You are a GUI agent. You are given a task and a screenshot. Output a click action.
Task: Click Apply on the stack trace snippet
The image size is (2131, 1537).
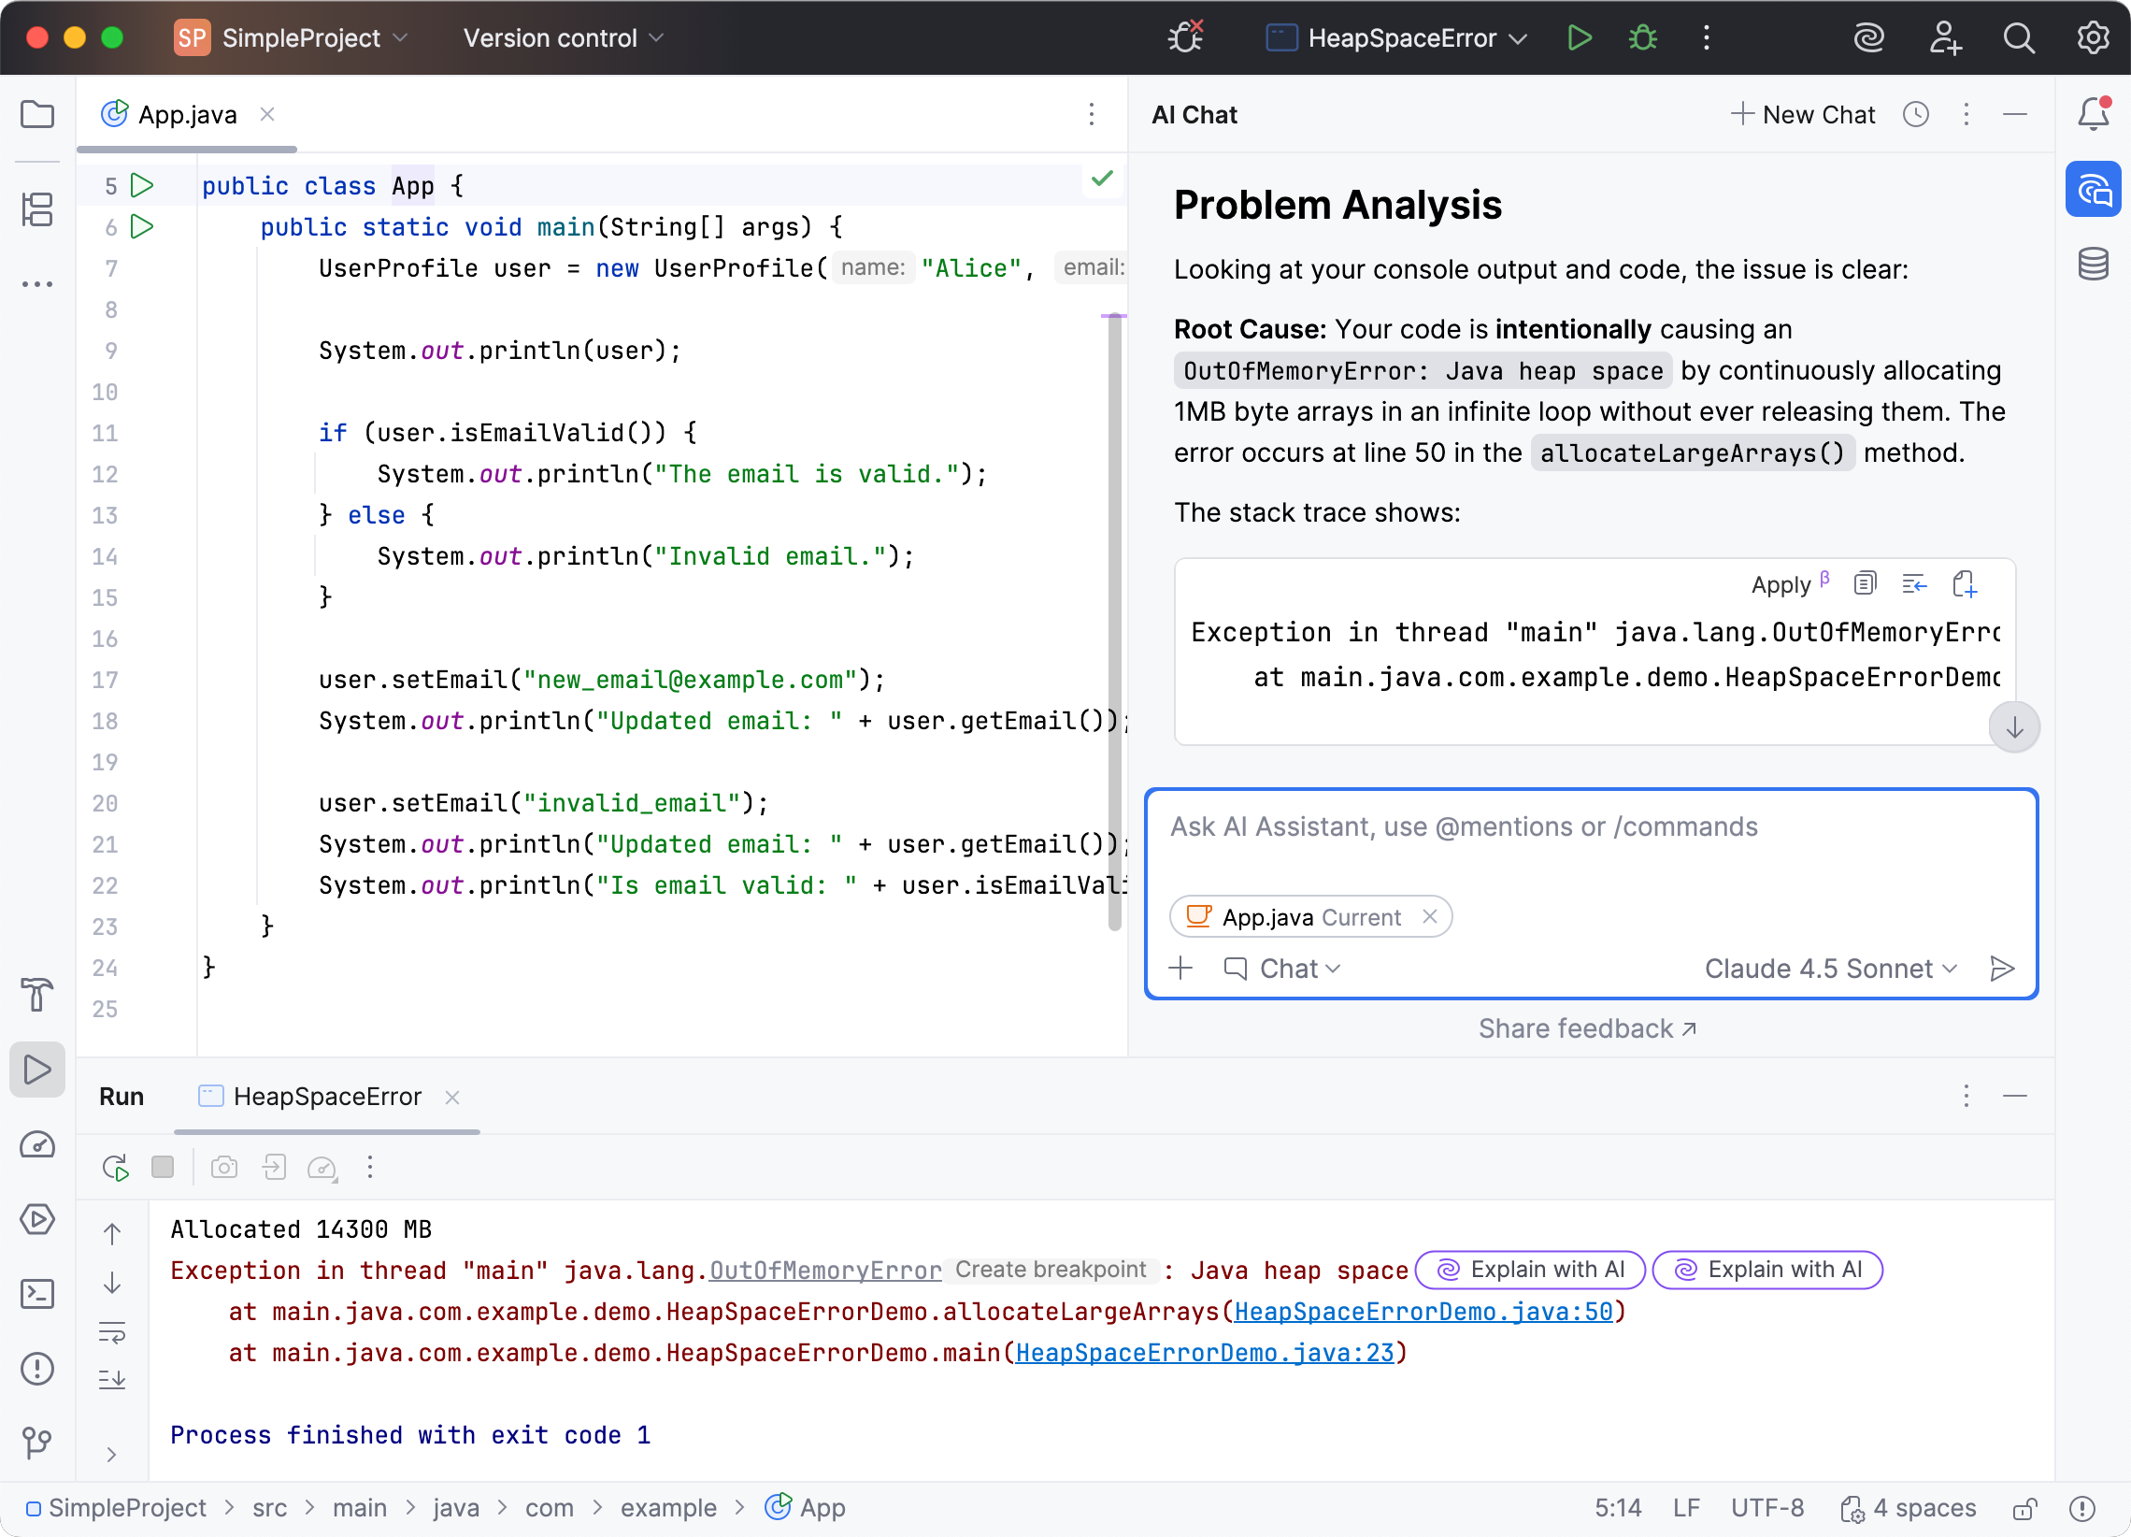pyautogui.click(x=1781, y=583)
